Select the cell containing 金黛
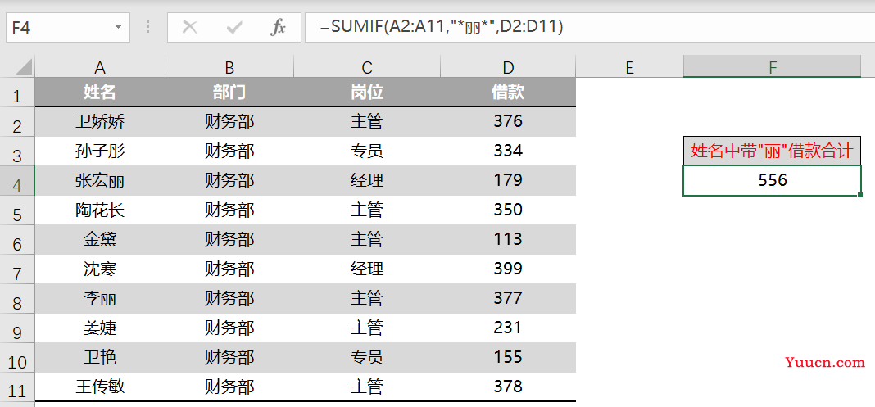The height and width of the screenshot is (407, 875). 100,239
